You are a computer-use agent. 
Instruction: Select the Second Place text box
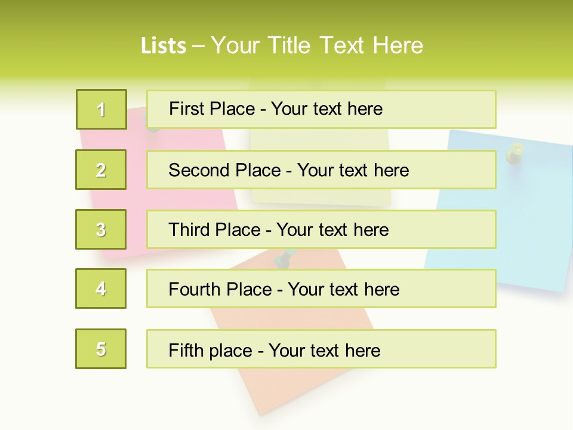[321, 170]
